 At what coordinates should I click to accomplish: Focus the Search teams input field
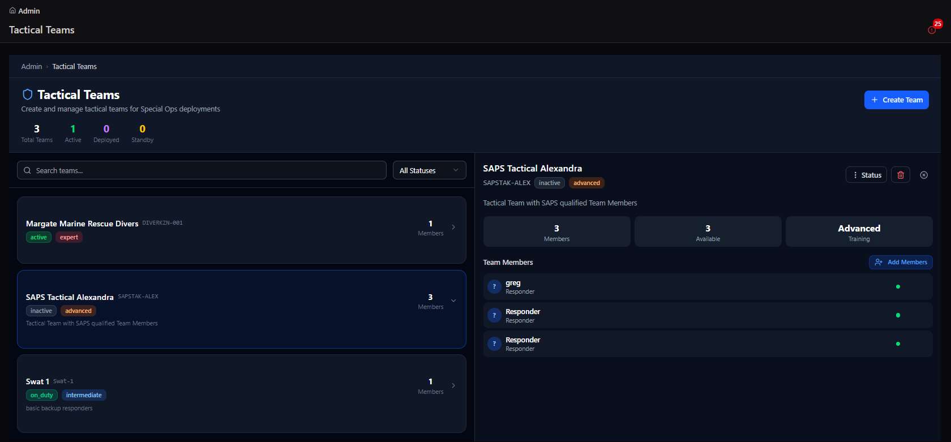202,170
